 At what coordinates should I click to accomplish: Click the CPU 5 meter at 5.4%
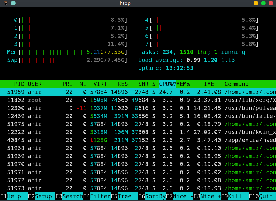pos(202,28)
